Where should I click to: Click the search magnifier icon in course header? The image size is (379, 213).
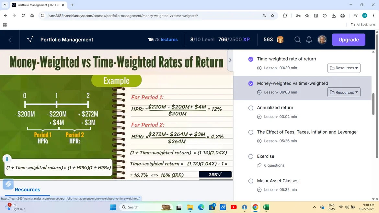[x=297, y=39]
